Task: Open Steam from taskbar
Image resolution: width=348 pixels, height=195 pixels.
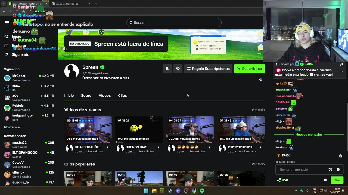Action: pos(170,191)
